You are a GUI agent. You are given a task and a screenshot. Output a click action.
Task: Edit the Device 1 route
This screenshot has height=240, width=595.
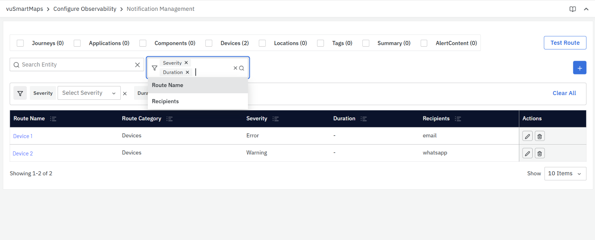527,136
